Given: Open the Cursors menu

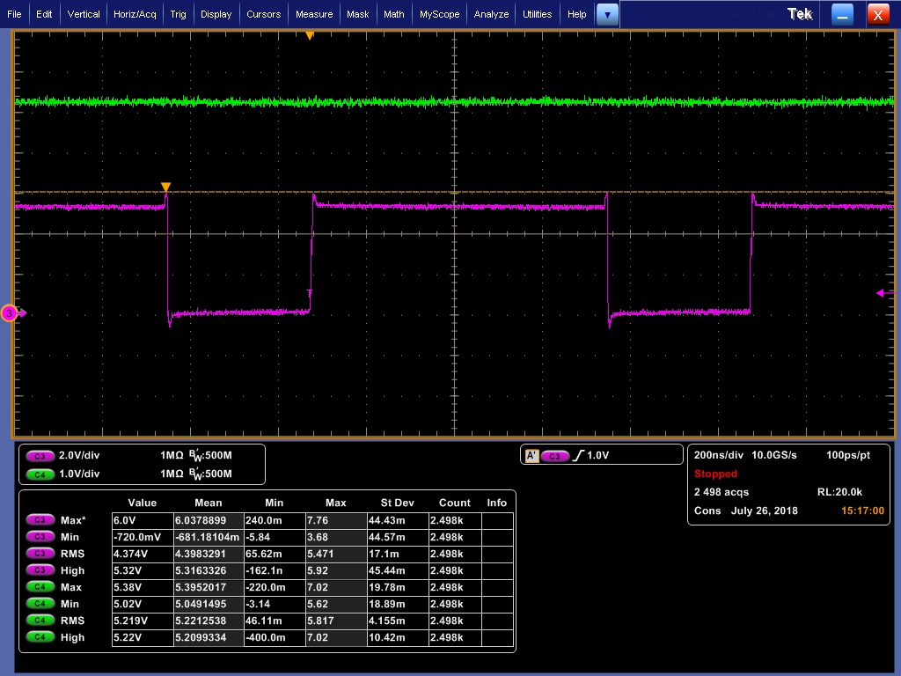Looking at the screenshot, I should coord(263,14).
